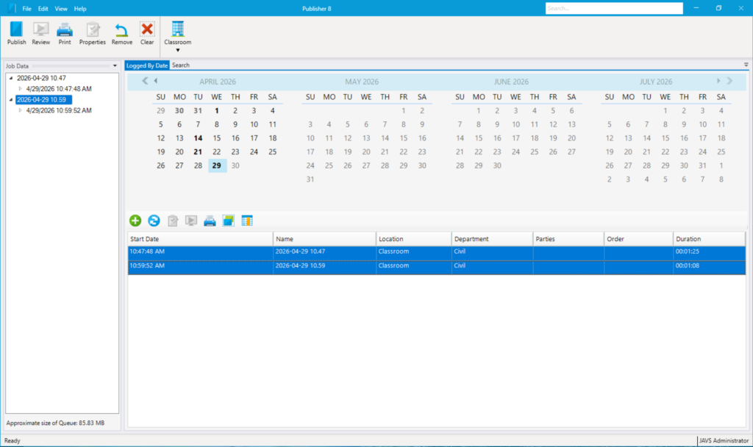Screen dimensions: 753x447
Task: Go to next month with small right arrow
Action: (718, 81)
